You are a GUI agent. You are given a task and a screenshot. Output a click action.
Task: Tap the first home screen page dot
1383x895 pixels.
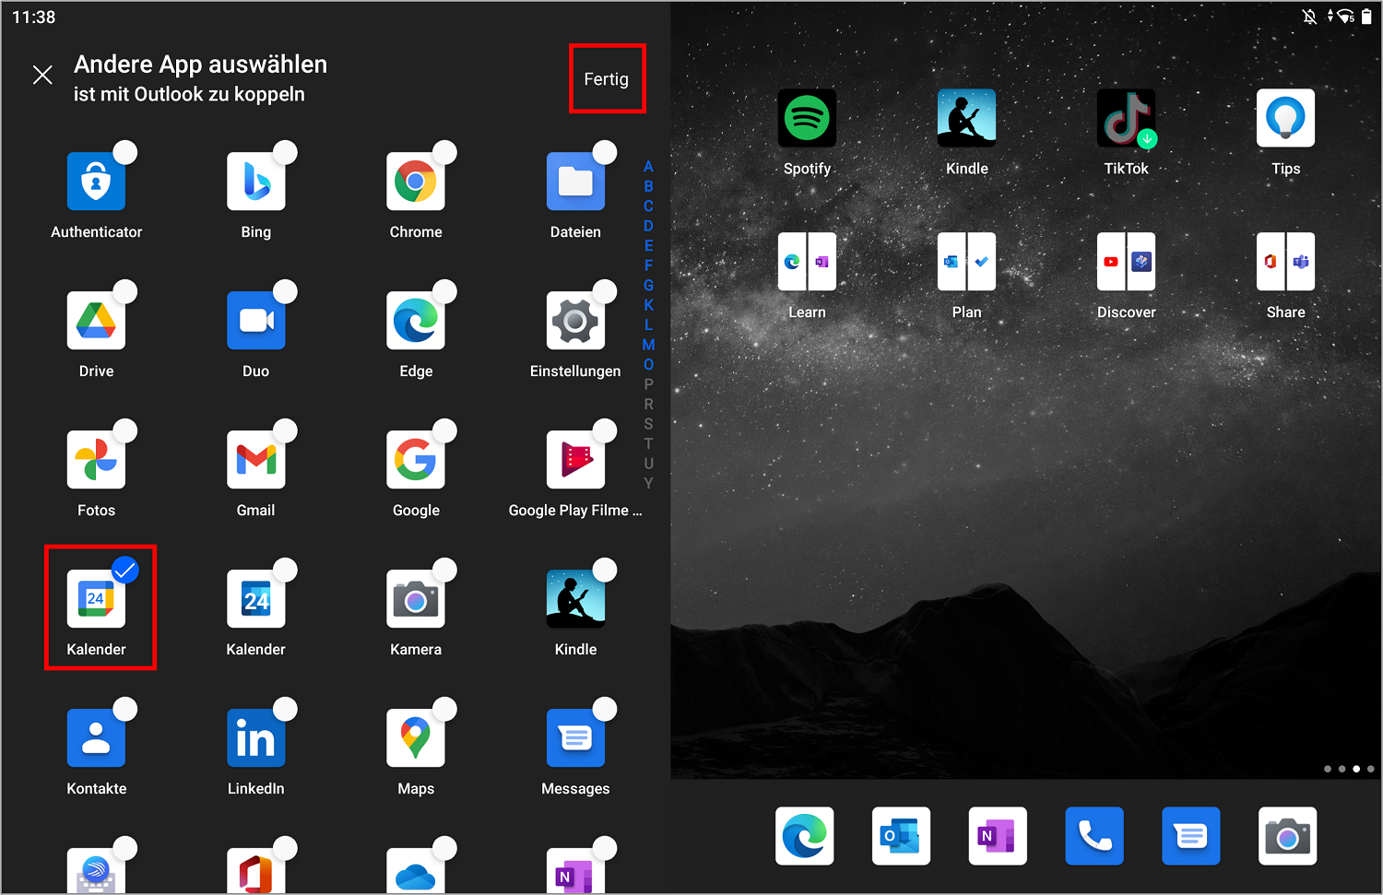point(1327,769)
